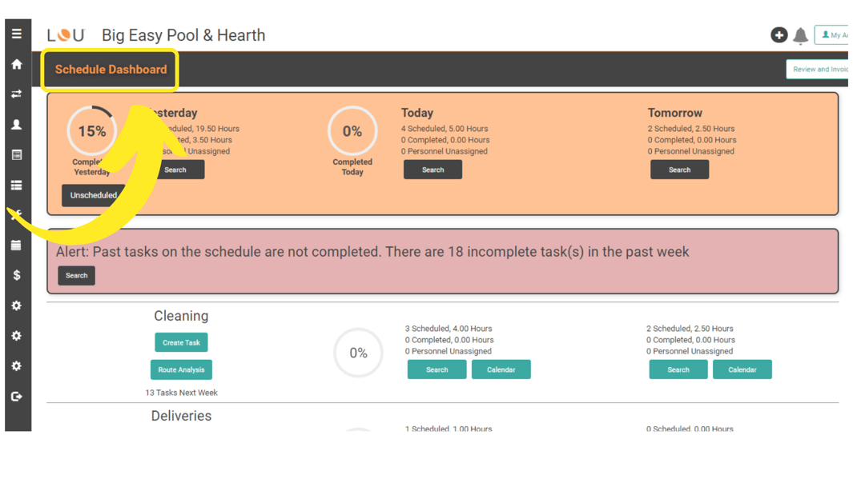Open the transfer arrows sidebar icon

click(x=17, y=94)
